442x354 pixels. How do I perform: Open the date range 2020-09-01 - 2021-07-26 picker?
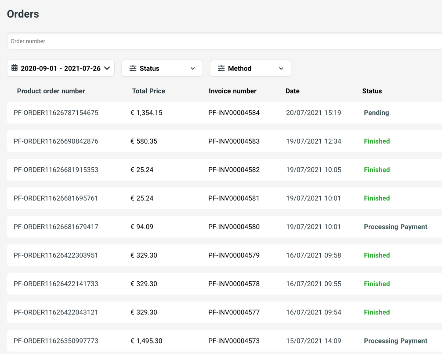click(61, 68)
